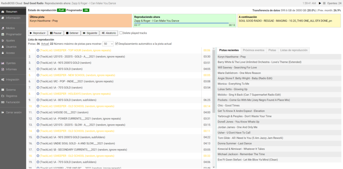Toggle the Programador ON status badge
The width and height of the screenshot is (343, 169).
(86, 10)
